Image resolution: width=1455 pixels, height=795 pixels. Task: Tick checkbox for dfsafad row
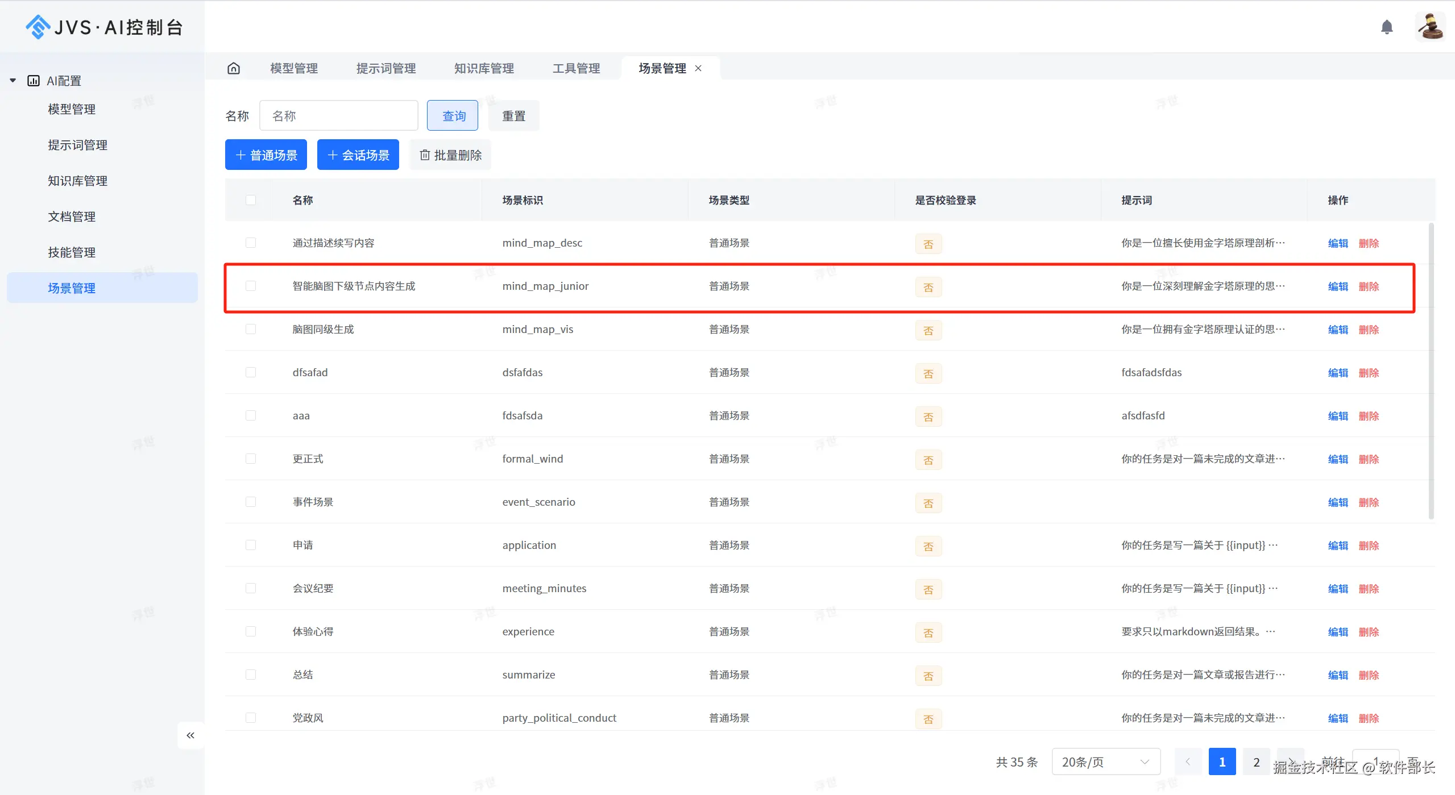pyautogui.click(x=251, y=373)
